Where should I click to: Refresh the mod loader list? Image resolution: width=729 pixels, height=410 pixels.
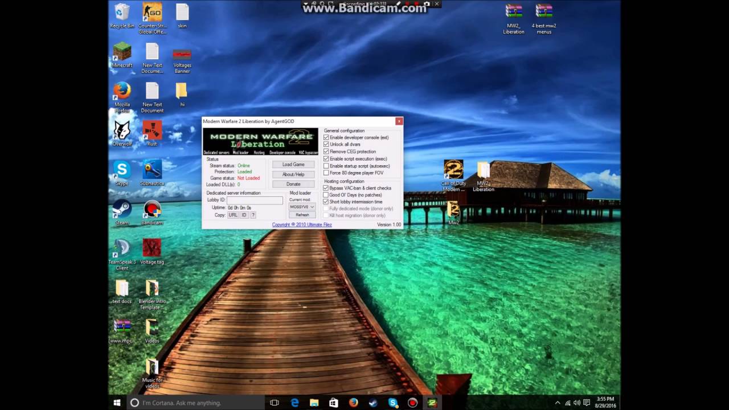click(302, 215)
